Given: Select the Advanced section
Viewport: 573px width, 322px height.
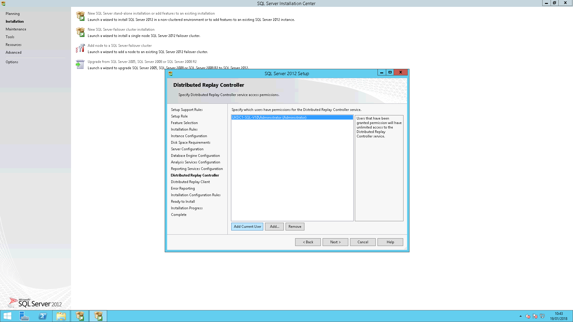Looking at the screenshot, I should point(13,52).
